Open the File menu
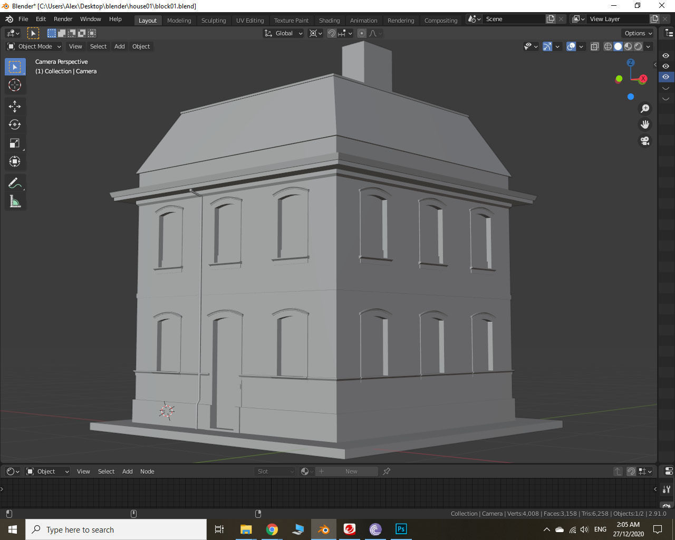The width and height of the screenshot is (675, 540). (x=23, y=19)
